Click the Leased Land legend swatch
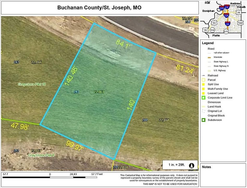This screenshot has width=247, height=188. coord(203,93)
